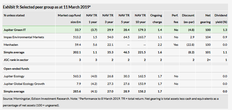Click the 'Net gearing' column header
The height and width of the screenshot is (110, 232).
click(x=205, y=19)
